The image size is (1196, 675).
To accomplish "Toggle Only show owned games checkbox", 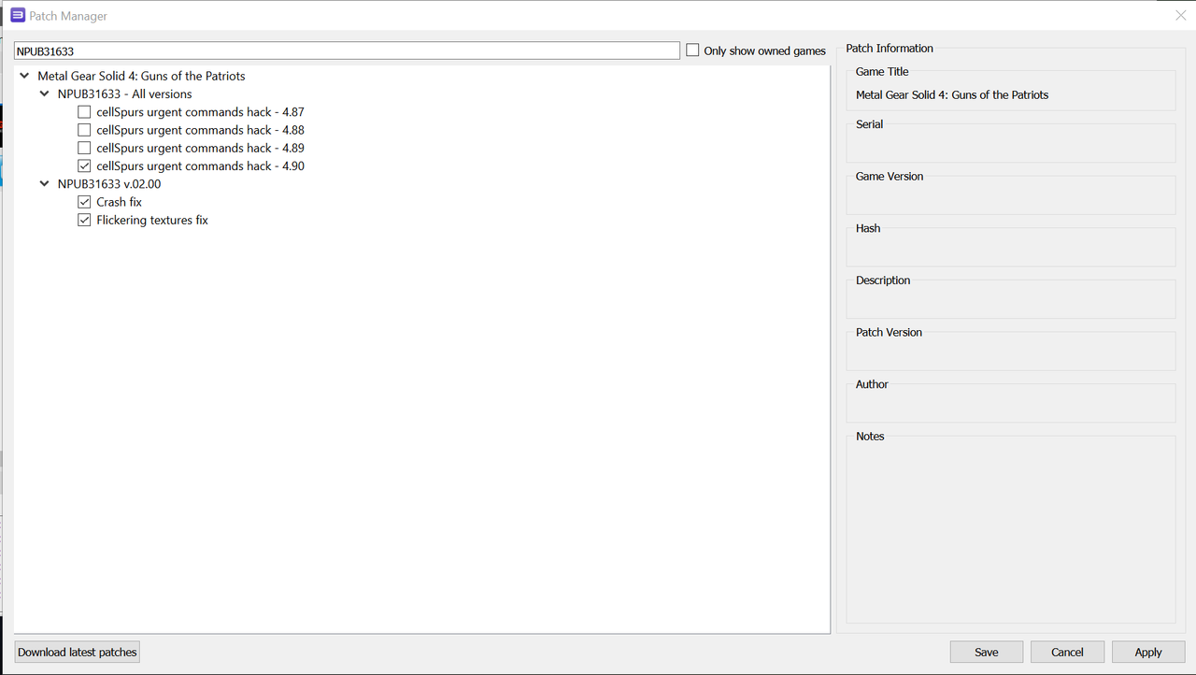I will (x=692, y=50).
